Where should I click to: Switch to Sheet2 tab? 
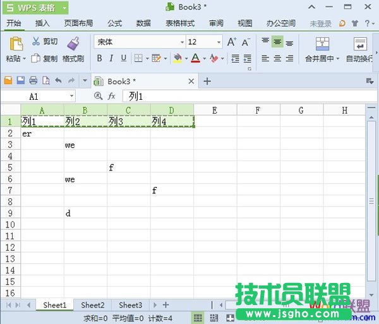click(93, 305)
